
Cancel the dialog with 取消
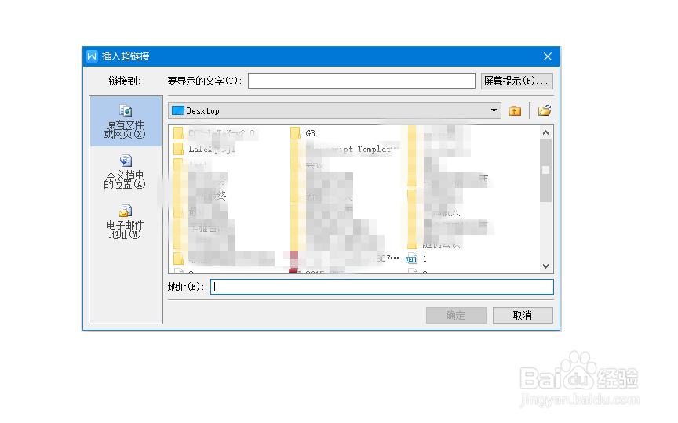(x=523, y=315)
